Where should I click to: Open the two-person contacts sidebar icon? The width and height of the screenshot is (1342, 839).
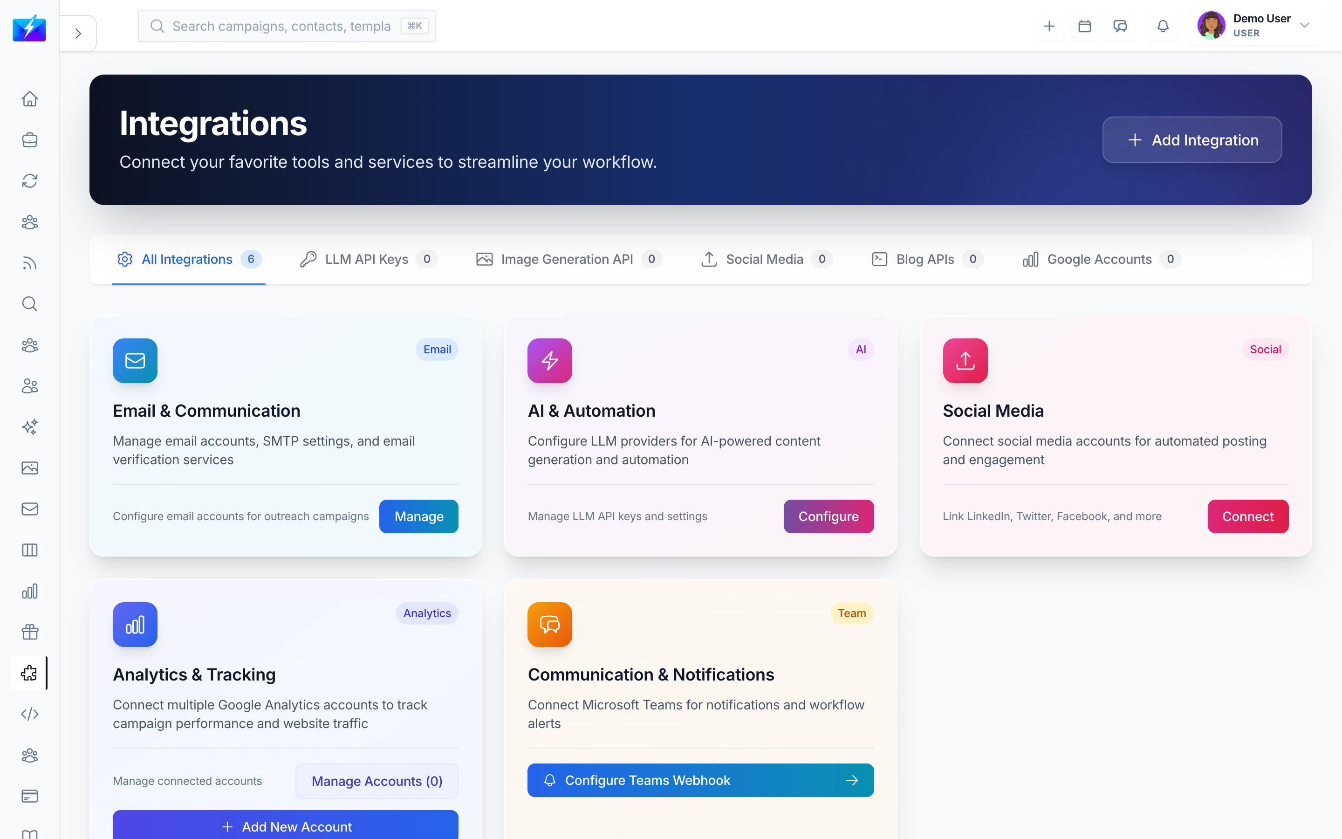coord(29,386)
